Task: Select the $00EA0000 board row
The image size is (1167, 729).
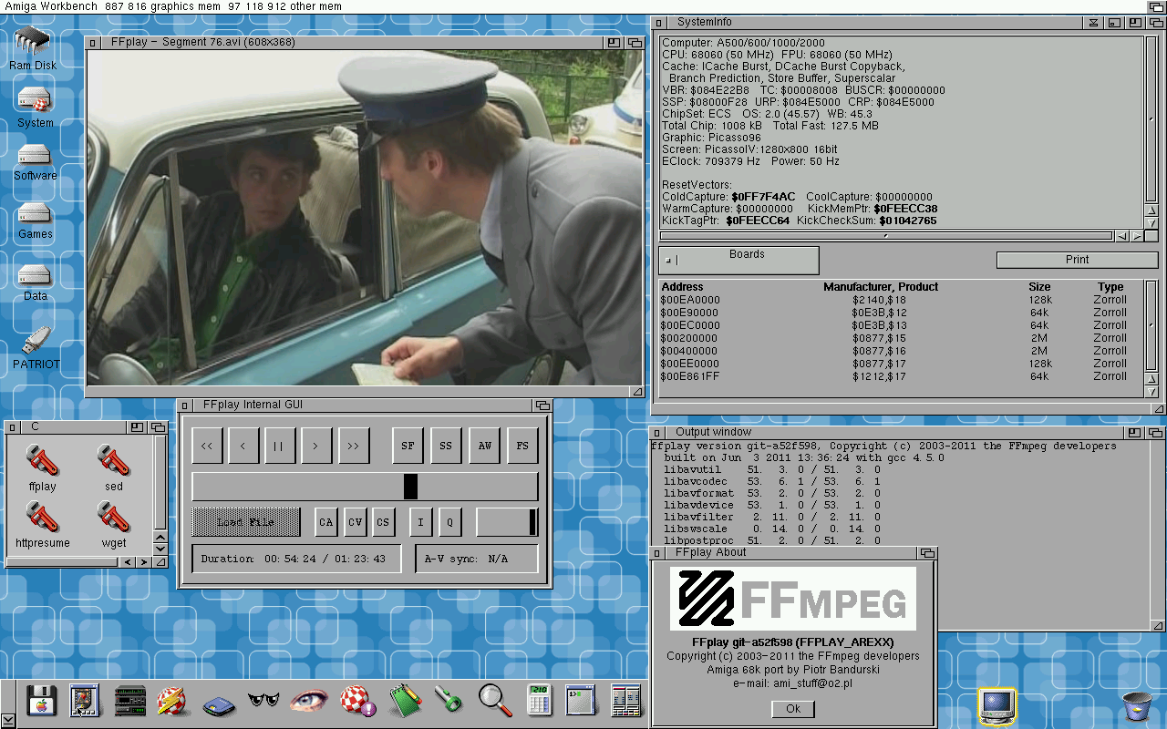Action: [x=900, y=300]
